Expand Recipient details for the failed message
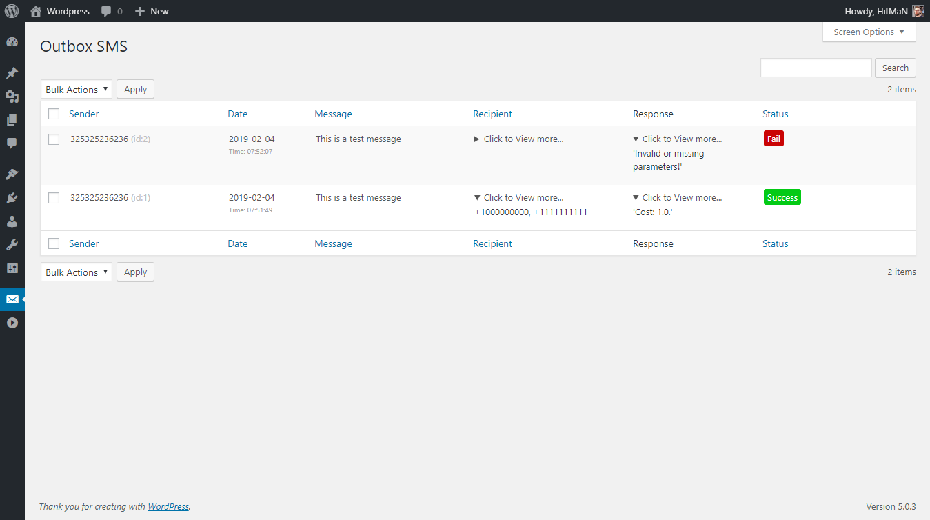Screen dimensions: 930x520 point(519,139)
